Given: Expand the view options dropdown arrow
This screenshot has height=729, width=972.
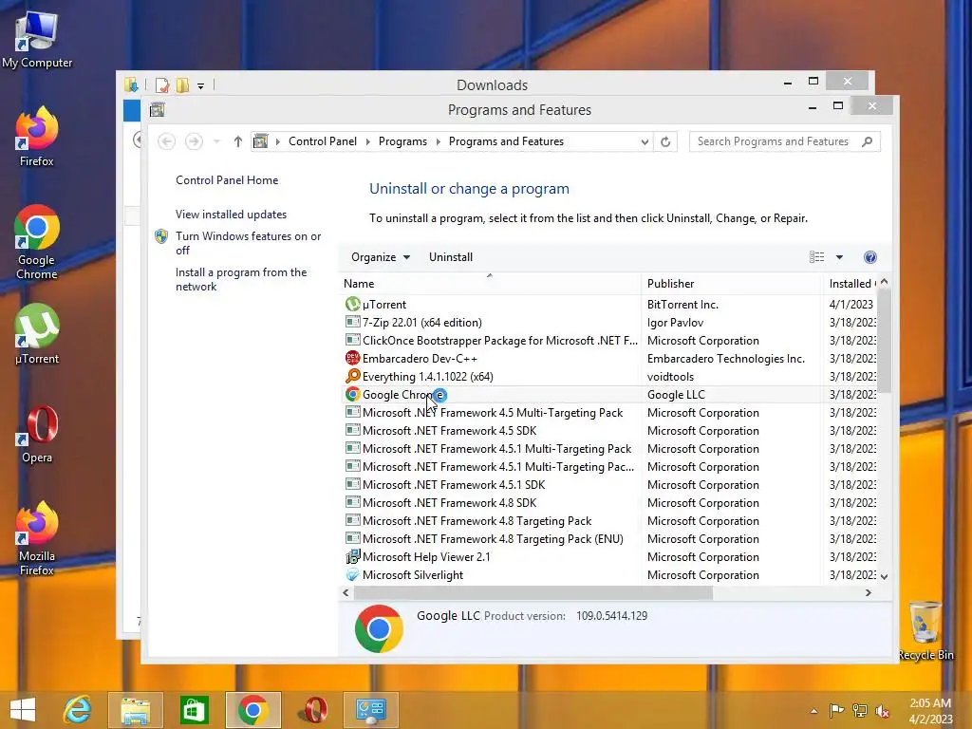Looking at the screenshot, I should (x=839, y=257).
